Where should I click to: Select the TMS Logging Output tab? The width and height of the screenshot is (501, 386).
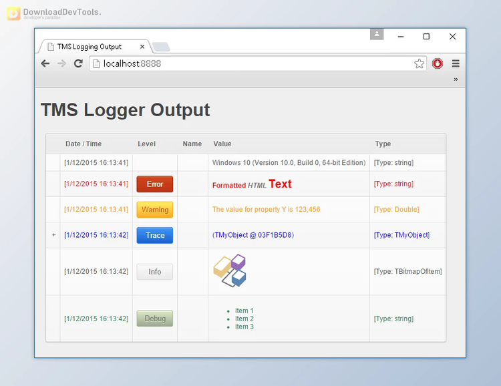[94, 47]
